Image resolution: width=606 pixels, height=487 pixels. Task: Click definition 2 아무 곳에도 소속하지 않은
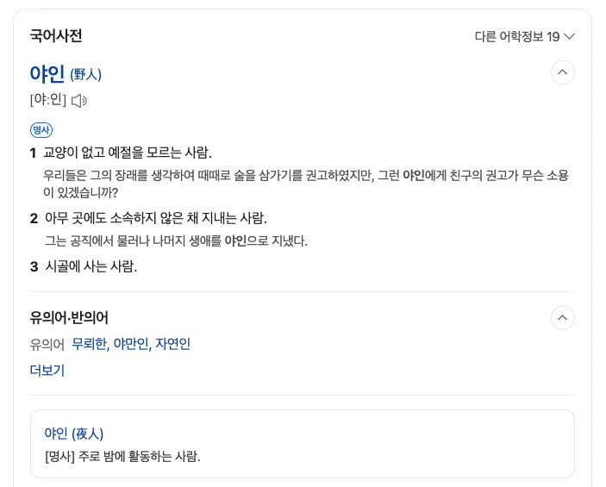[155, 218]
